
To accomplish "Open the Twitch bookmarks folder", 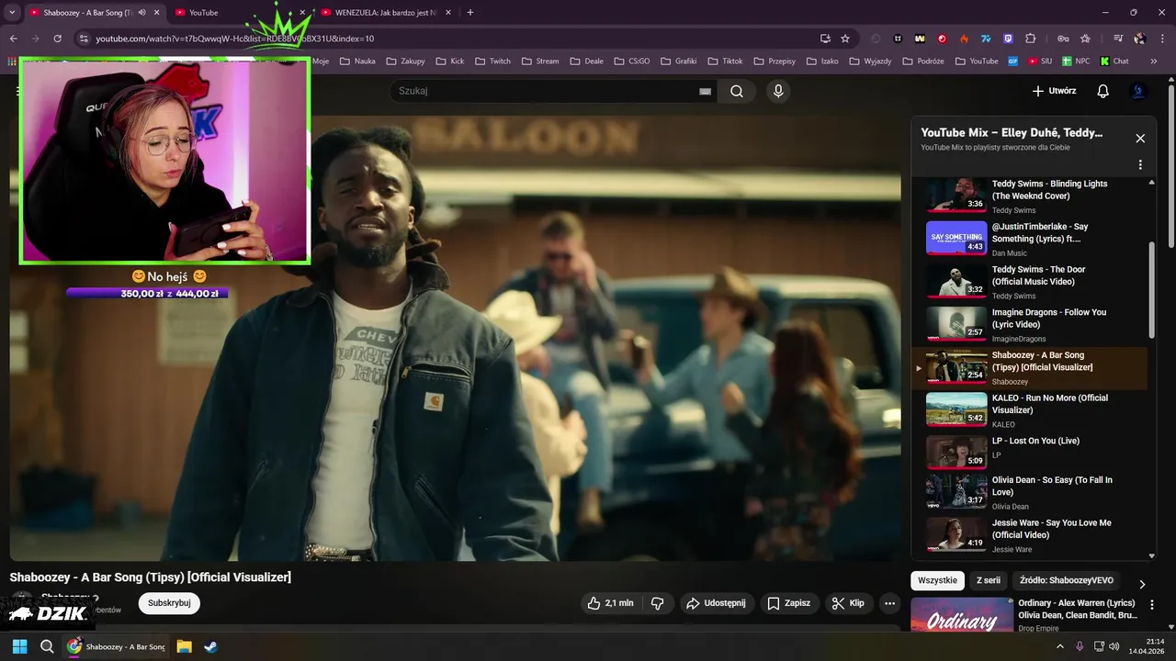I will (x=492, y=62).
